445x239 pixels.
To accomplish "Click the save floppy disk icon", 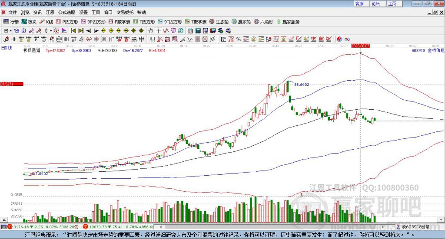I will 213,31.
